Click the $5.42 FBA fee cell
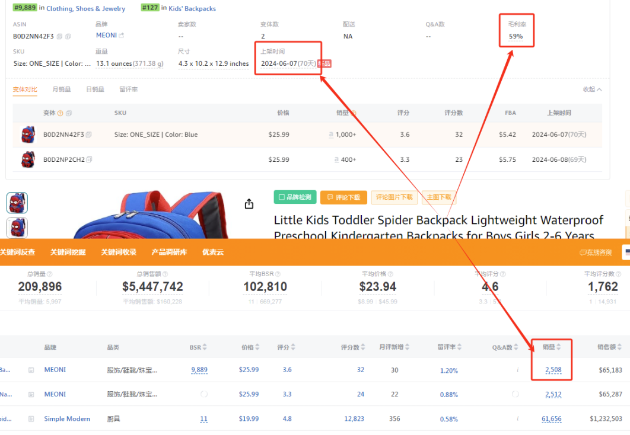630x435 pixels. tap(507, 135)
